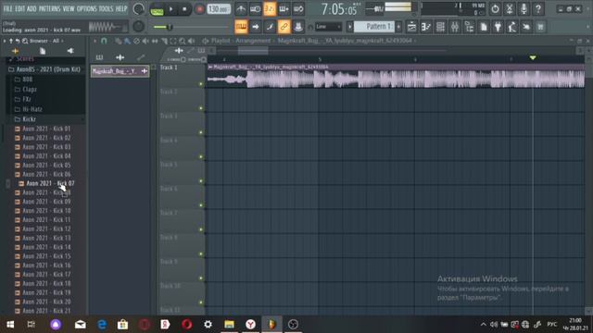
Task: Switch to the browser file document tab
Action: pyautogui.click(x=43, y=51)
